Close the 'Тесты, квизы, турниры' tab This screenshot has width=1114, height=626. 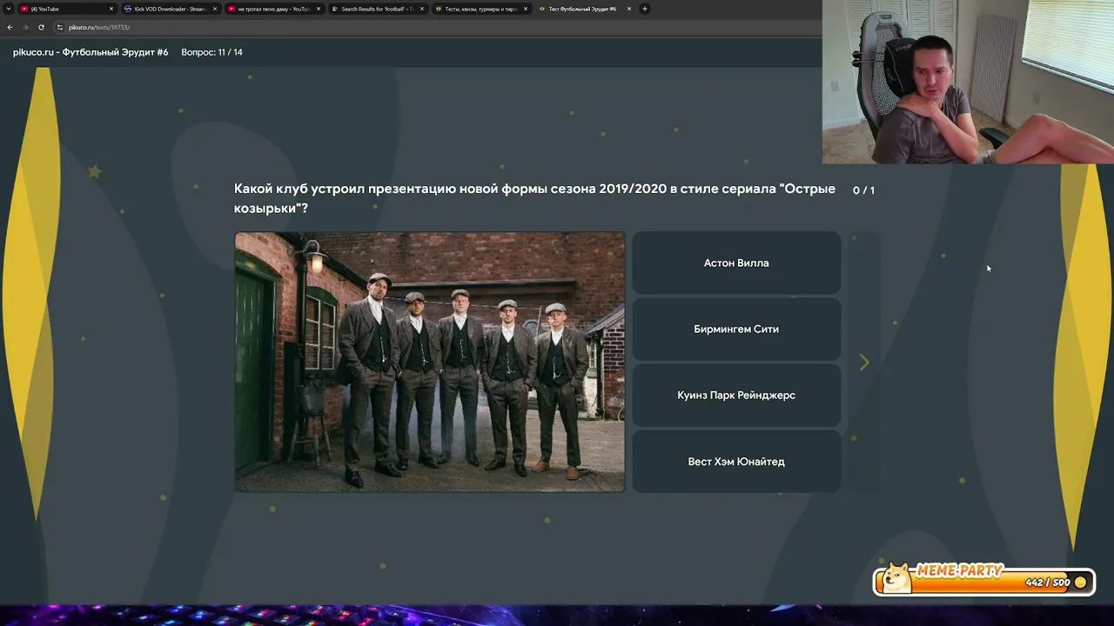[526, 9]
